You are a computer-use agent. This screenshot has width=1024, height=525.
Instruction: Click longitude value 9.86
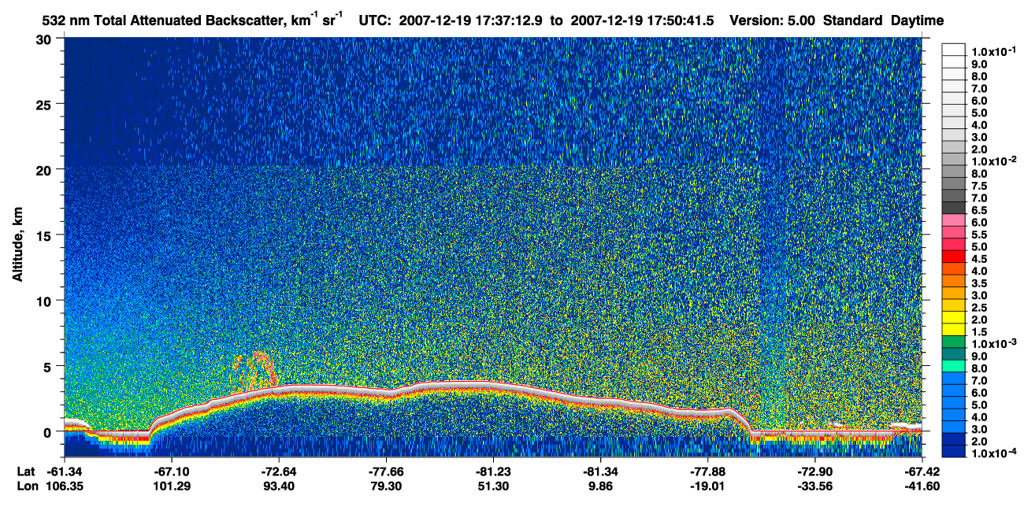click(600, 486)
